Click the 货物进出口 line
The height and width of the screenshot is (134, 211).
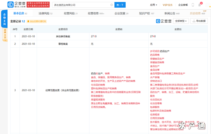click(x=156, y=81)
